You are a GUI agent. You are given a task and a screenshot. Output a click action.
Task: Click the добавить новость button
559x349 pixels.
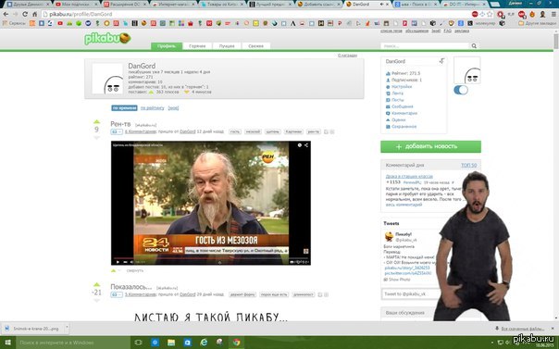[x=430, y=146]
